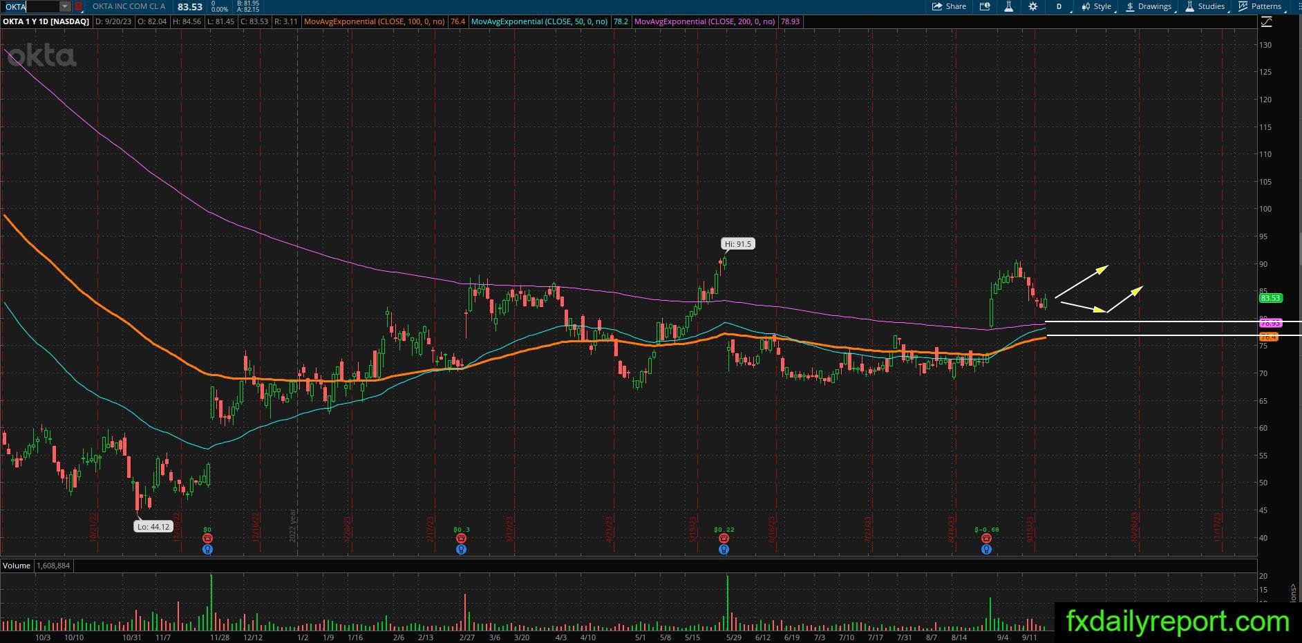Click the Hi: 91.5 price bubble

pyautogui.click(x=737, y=244)
